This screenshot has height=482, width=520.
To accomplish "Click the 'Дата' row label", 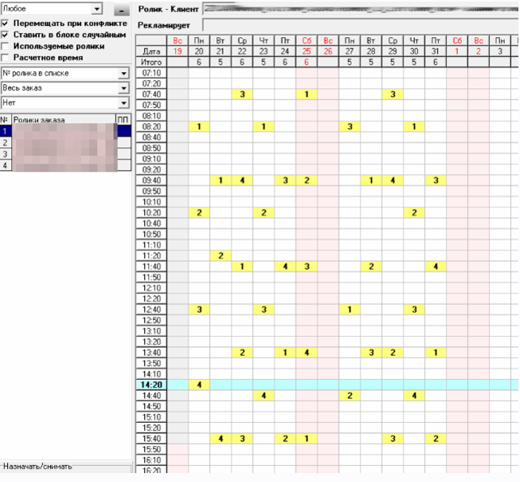I will point(151,51).
